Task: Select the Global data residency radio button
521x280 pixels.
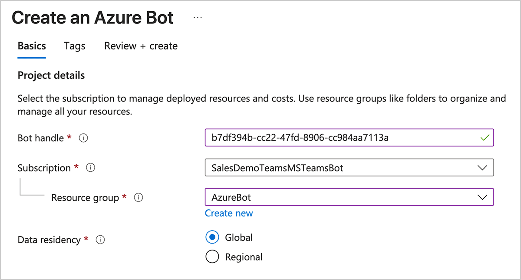Action: (x=212, y=238)
